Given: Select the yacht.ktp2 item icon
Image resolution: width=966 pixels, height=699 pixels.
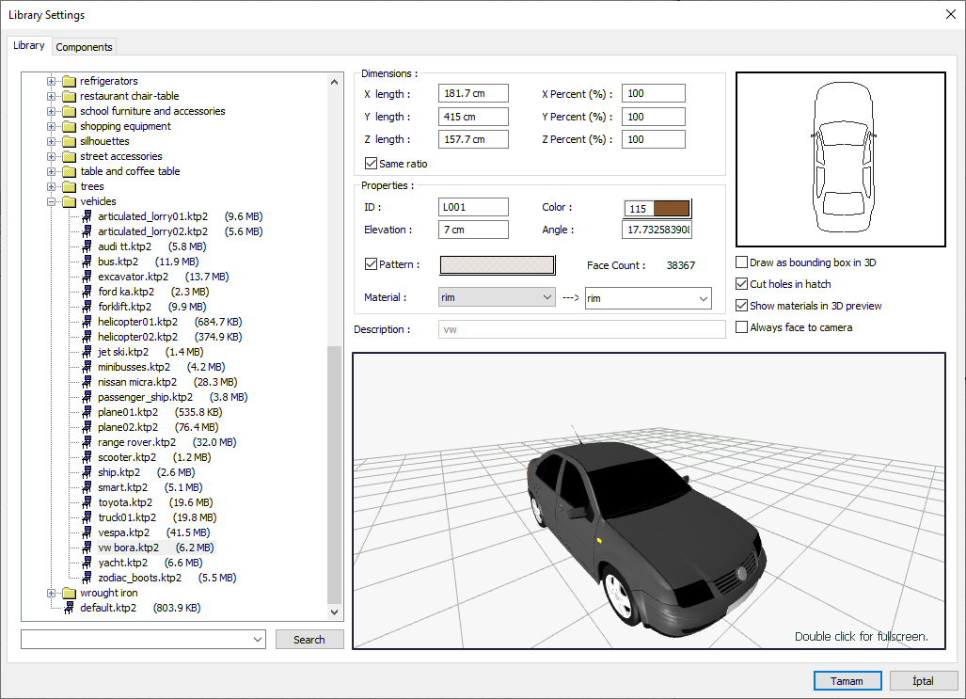Looking at the screenshot, I should (87, 563).
